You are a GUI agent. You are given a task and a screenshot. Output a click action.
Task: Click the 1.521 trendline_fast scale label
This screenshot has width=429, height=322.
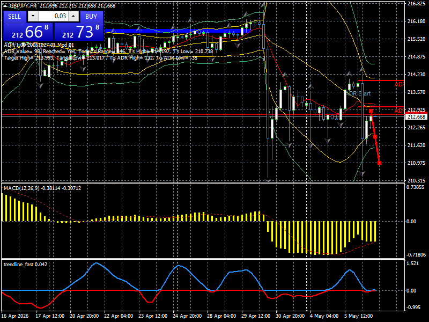tap(413, 264)
